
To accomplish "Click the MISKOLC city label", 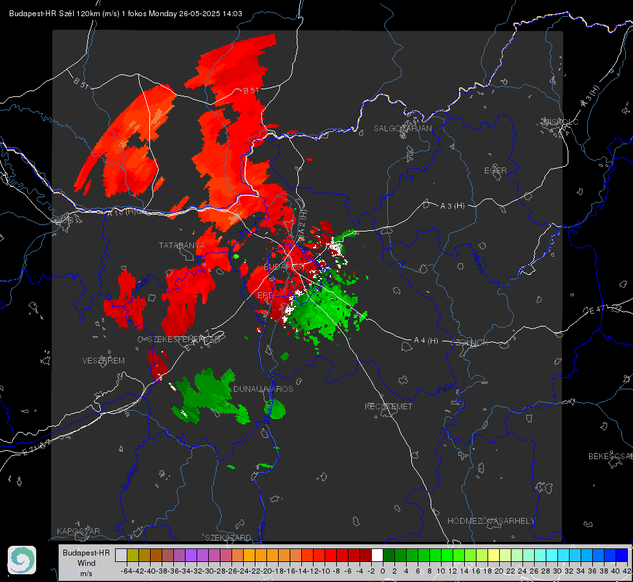I will pos(561,122).
